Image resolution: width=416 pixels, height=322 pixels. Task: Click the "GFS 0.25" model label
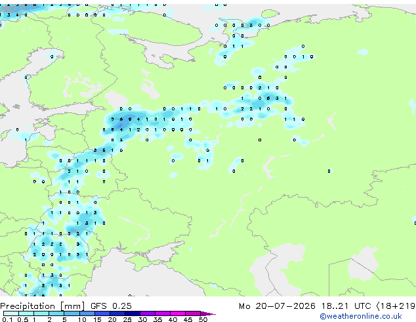tap(111, 306)
